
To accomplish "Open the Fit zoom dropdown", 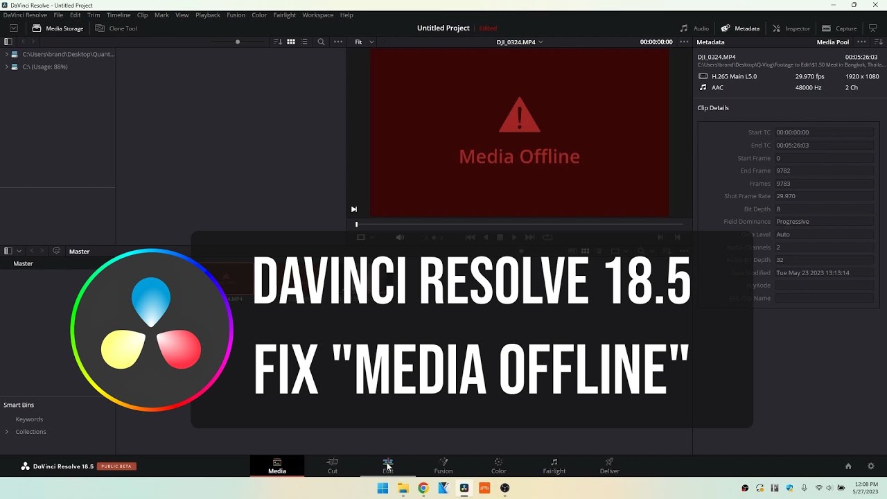I will [364, 42].
